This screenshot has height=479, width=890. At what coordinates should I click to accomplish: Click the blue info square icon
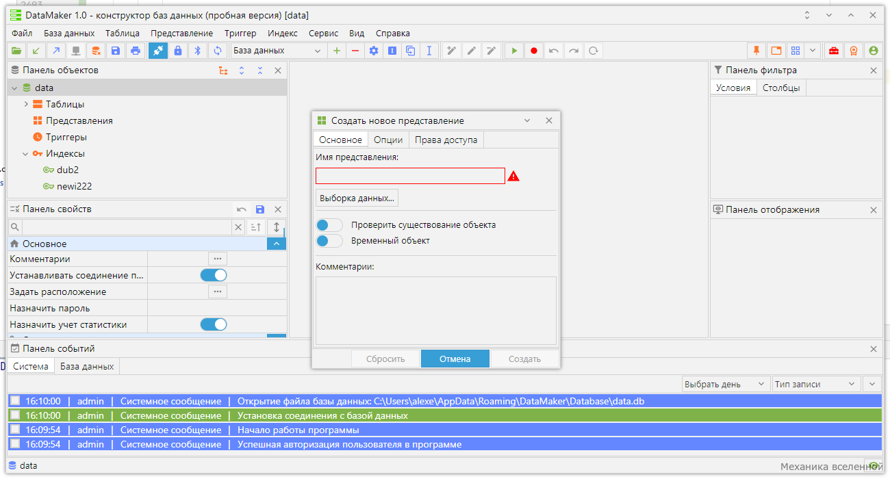(x=392, y=51)
